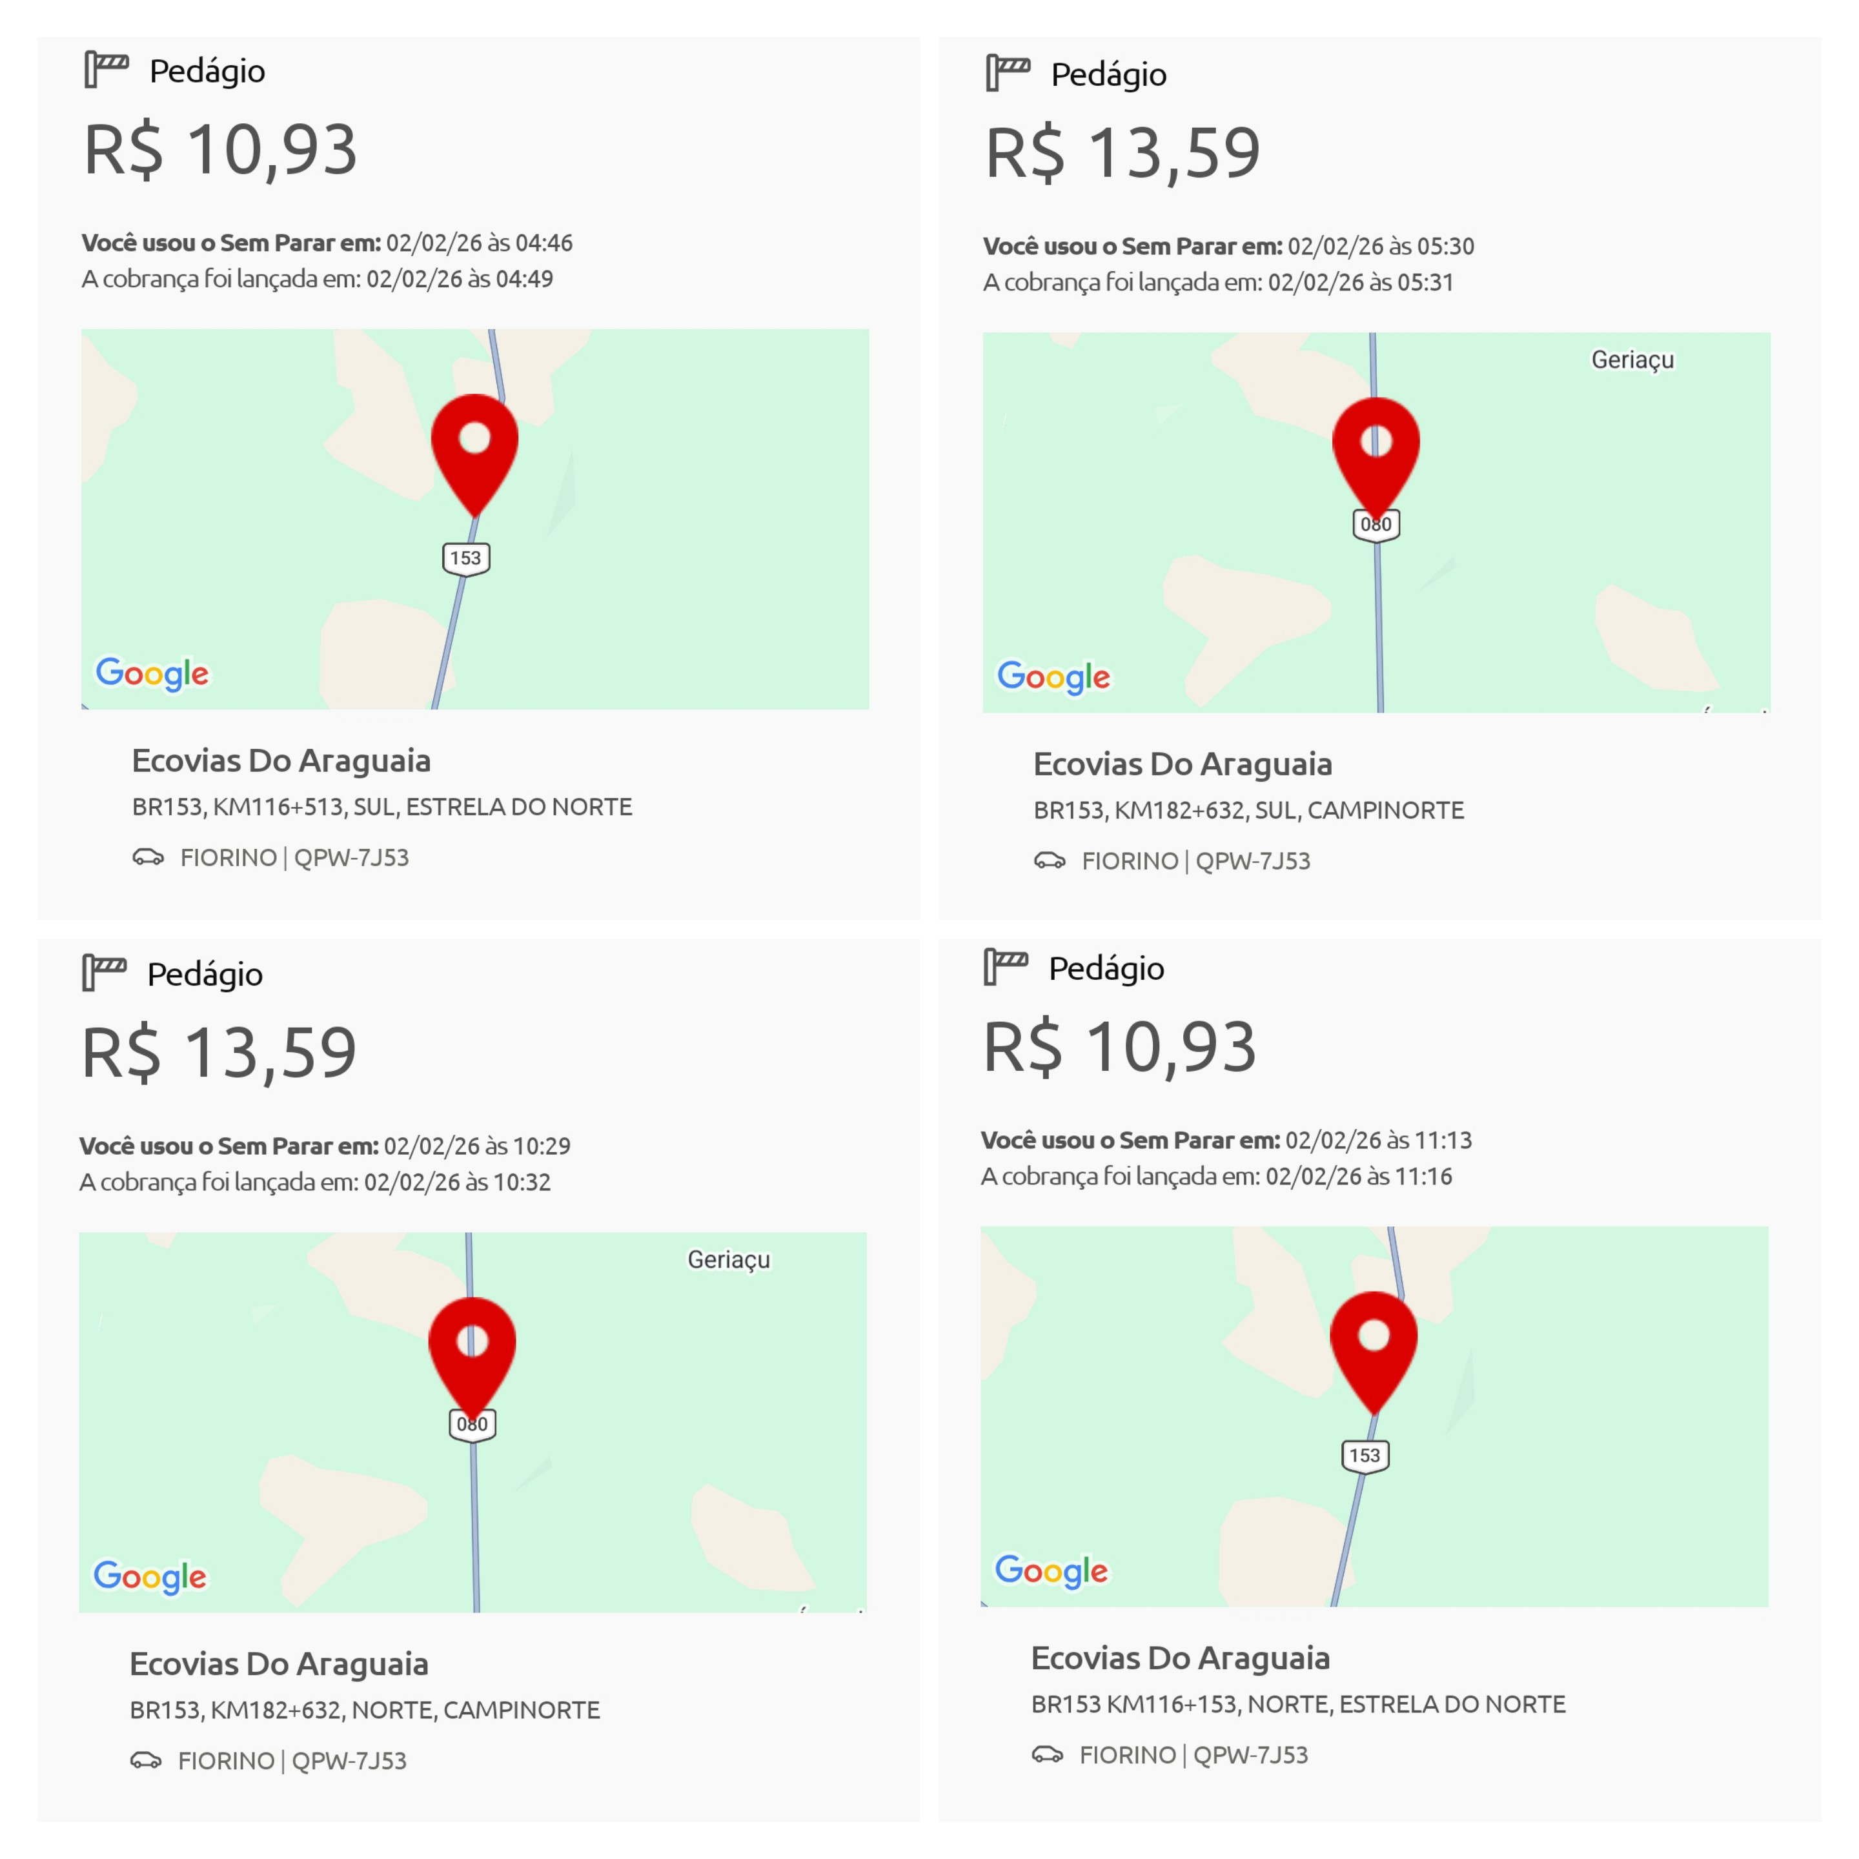Click the car icon in the KM182+632 SUL card
1859x1859 pixels.
point(1050,860)
